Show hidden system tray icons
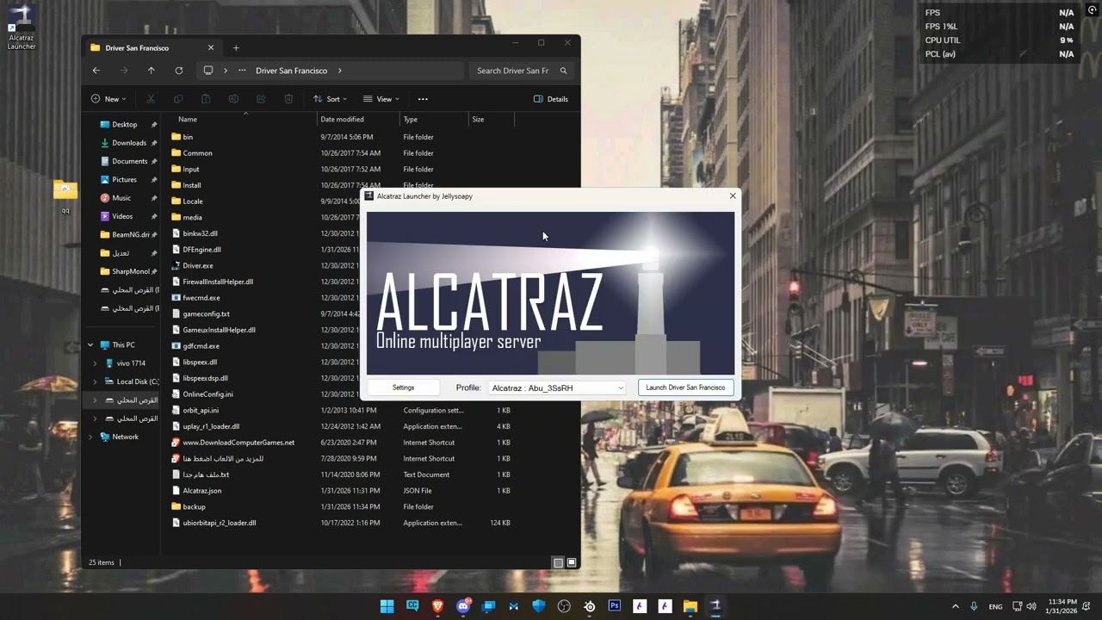The image size is (1102, 620). [955, 606]
